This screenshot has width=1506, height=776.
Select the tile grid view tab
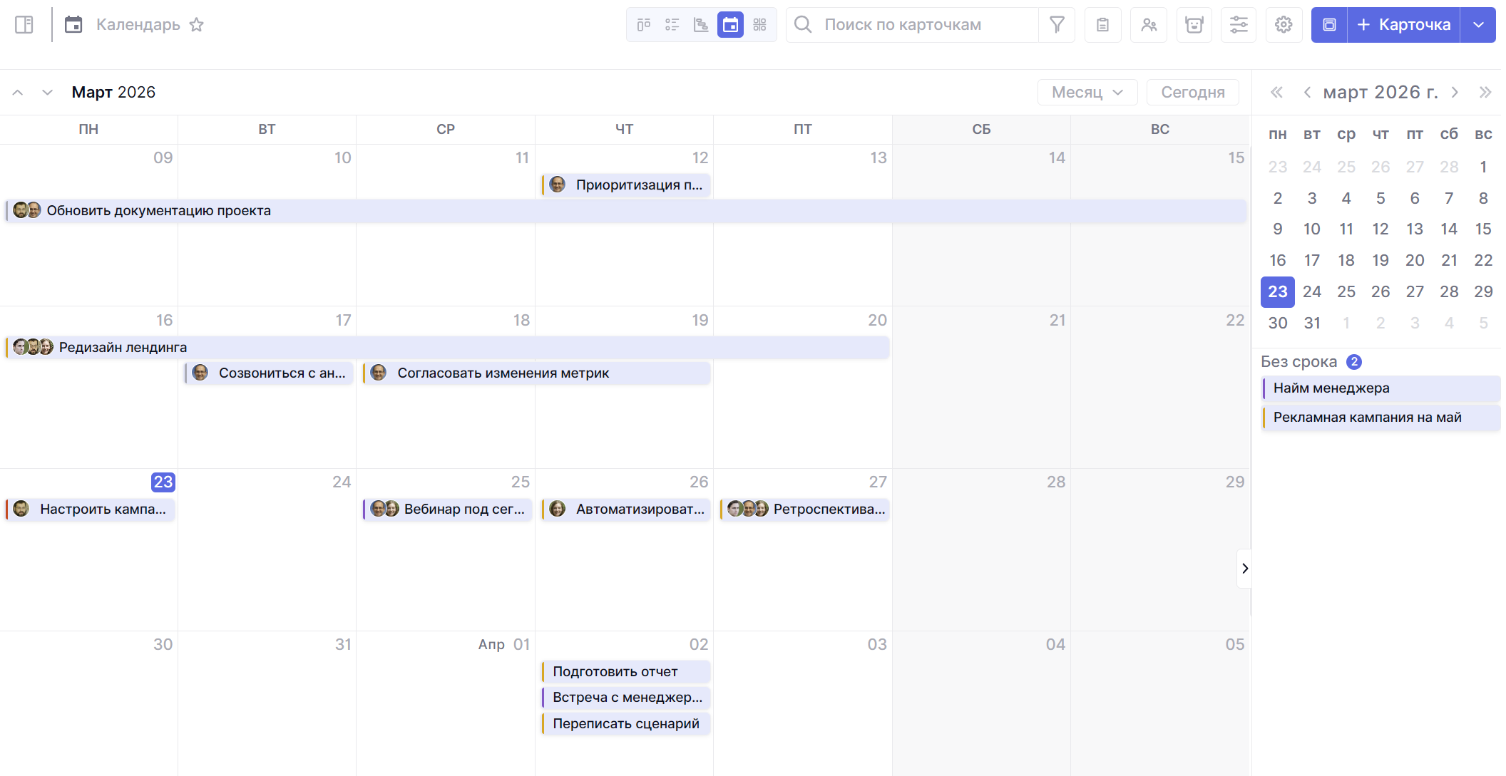[x=759, y=25]
